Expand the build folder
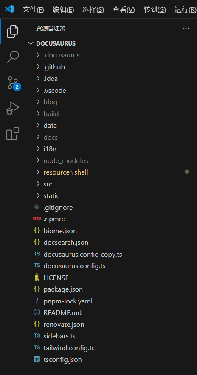This screenshot has height=375, width=197. (x=38, y=114)
